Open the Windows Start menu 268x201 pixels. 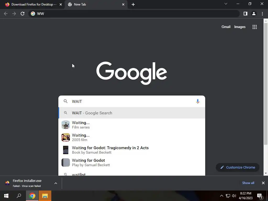(6, 196)
